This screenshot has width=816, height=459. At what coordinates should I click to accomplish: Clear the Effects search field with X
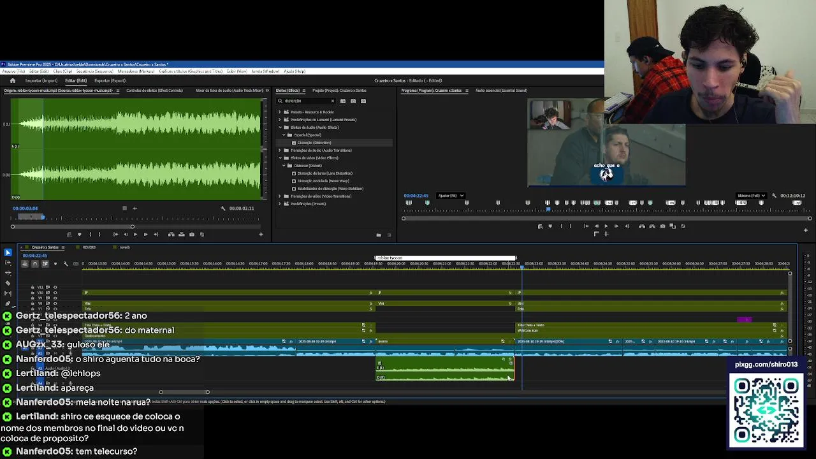pos(332,101)
